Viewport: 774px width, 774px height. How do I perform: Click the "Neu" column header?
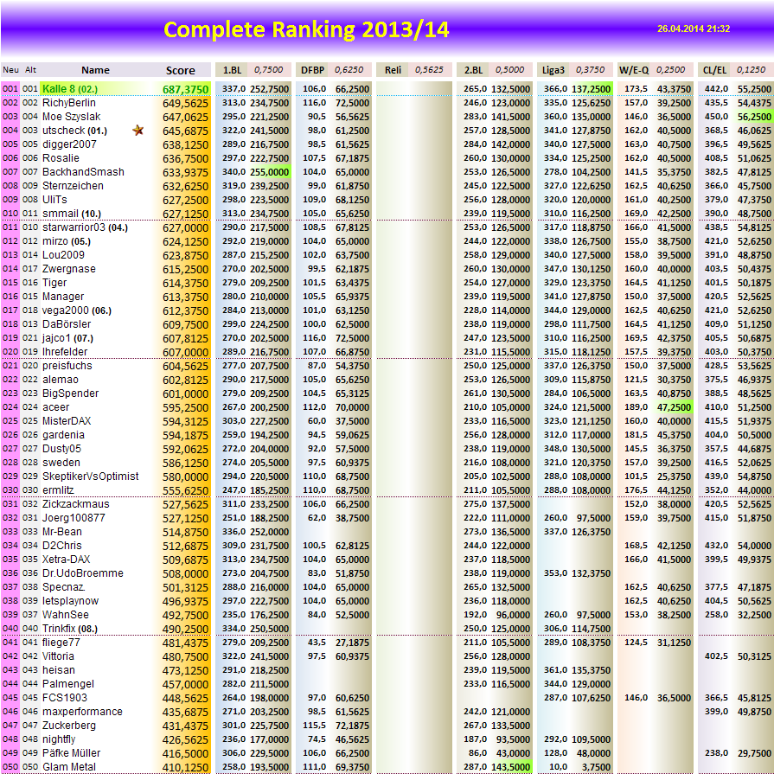11,70
